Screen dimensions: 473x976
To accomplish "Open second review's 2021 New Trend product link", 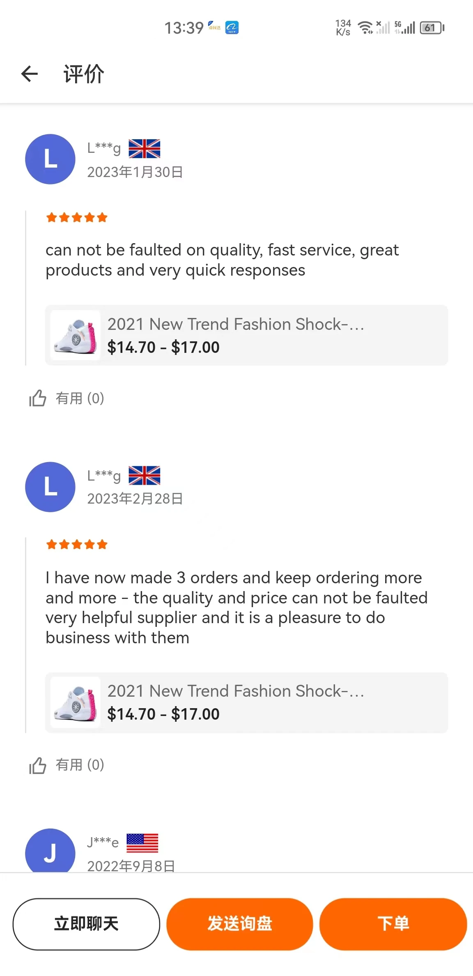I will click(x=236, y=691).
